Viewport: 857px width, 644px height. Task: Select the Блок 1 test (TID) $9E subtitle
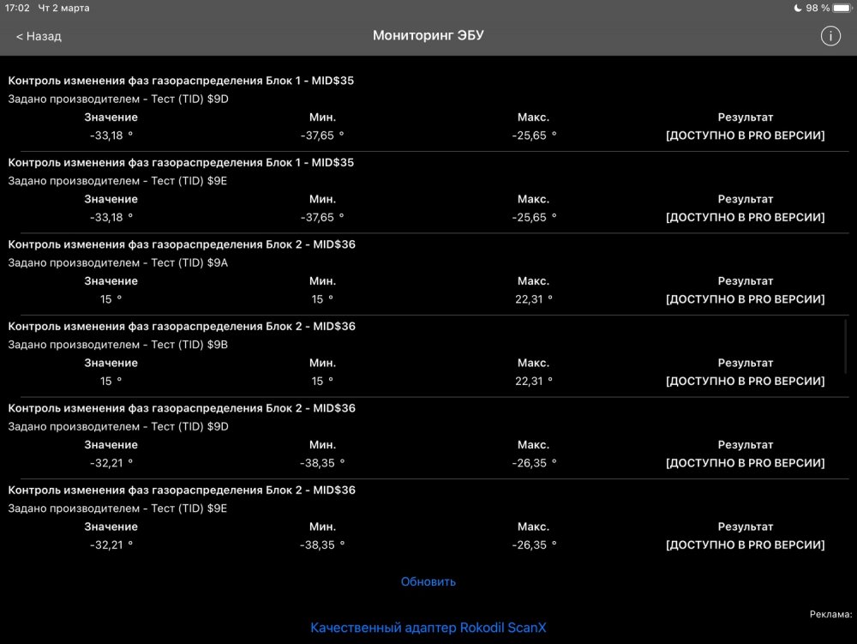pyautogui.click(x=117, y=181)
